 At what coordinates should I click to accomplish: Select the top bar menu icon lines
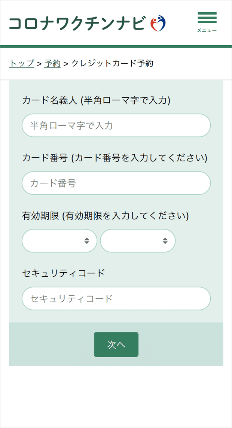tap(207, 17)
